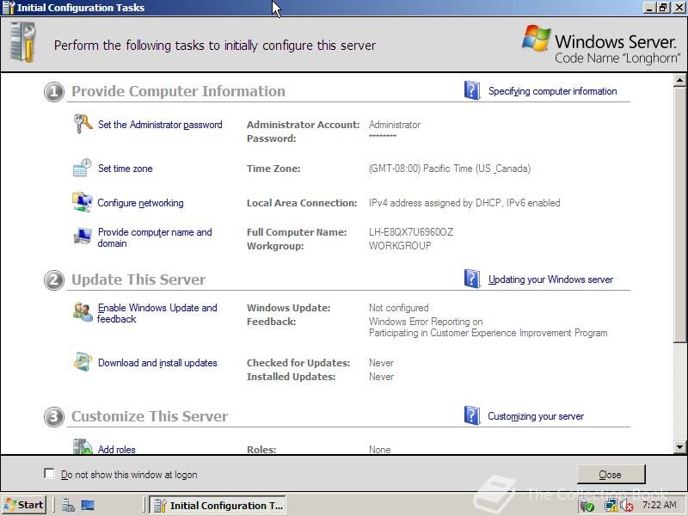Open Server Manager from the quick launch icon
Screen dimensions: 688x516
68,505
